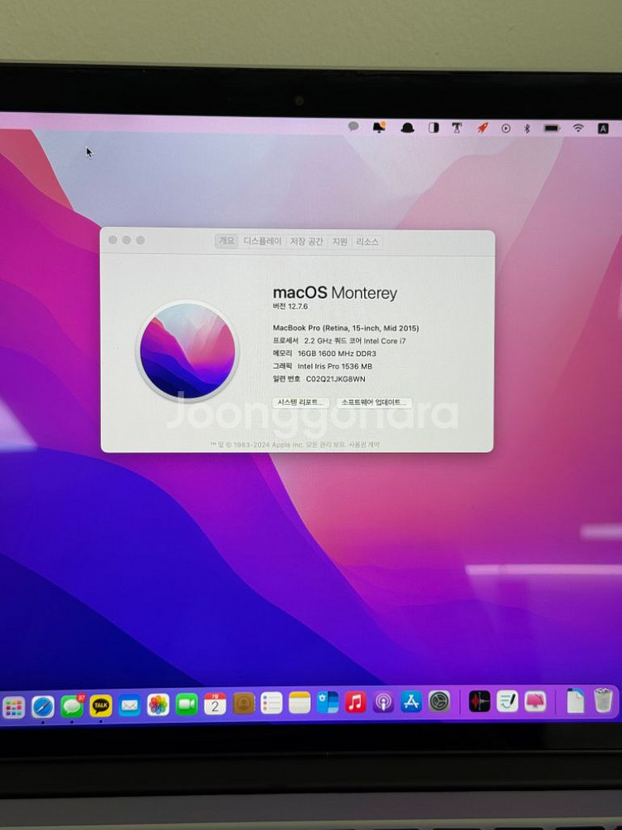Switch input source via A icon
The width and height of the screenshot is (622, 830).
(x=603, y=128)
